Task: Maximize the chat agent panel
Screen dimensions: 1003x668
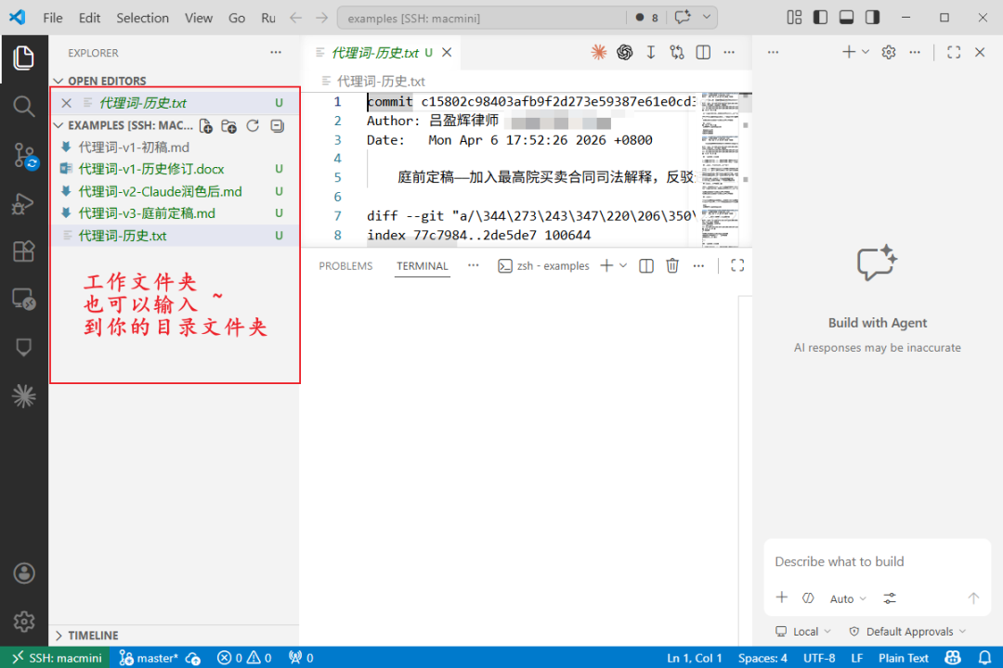Action: 954,52
